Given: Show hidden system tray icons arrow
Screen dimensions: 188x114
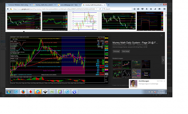Looking at the screenshot, I should point(146,92).
